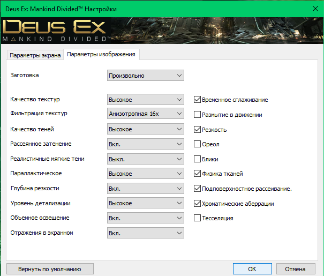Click the window title Deus Ex: Mankind Divided™ Настройки

[x=61, y=9]
